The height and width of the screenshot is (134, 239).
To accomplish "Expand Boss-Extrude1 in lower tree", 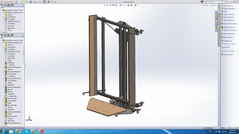I will 4,98.
